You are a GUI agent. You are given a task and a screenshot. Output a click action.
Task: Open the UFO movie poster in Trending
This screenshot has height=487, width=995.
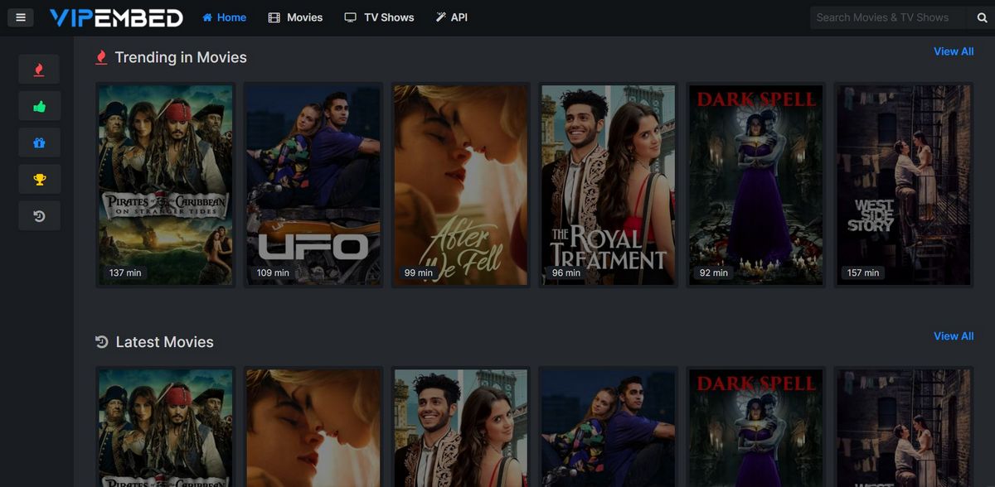coord(313,185)
